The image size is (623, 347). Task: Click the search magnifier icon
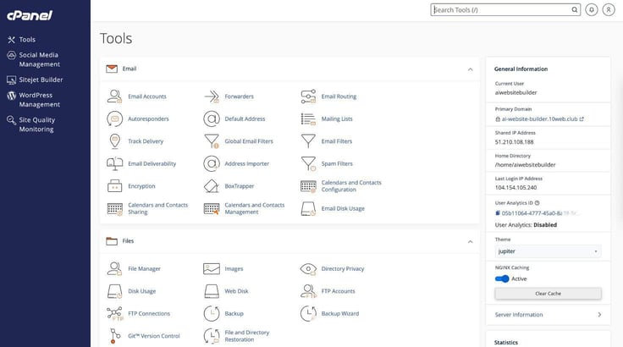coord(575,9)
